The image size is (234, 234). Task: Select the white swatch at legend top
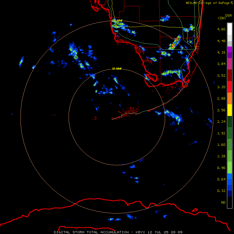pyautogui.click(x=230, y=29)
